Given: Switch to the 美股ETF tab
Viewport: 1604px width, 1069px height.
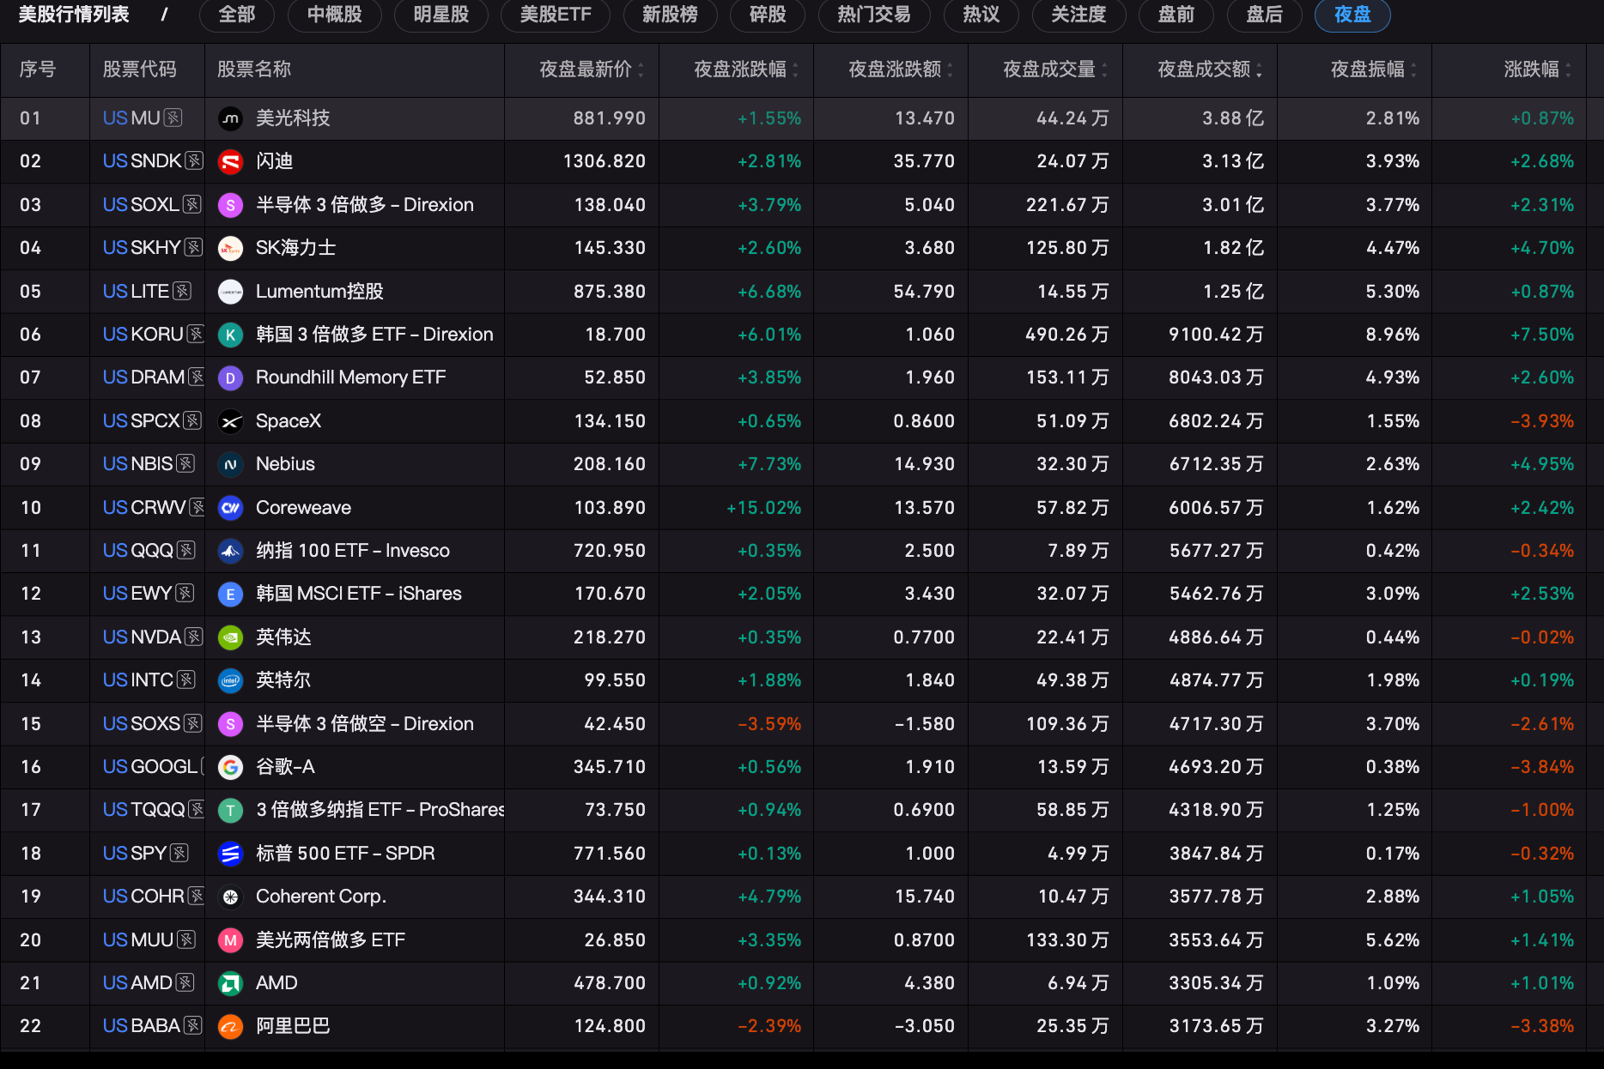Looking at the screenshot, I should pos(555,15).
